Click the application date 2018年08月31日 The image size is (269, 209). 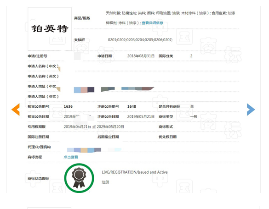pyautogui.click(x=141, y=56)
